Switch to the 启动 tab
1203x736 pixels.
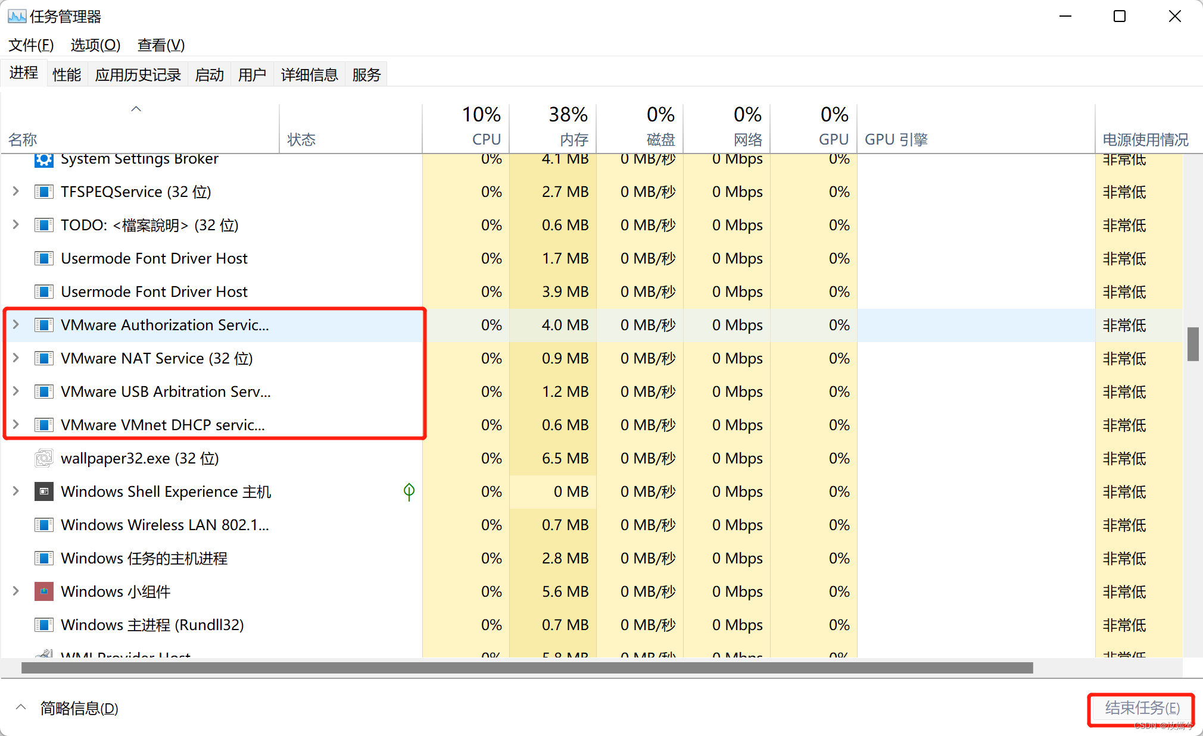point(210,74)
